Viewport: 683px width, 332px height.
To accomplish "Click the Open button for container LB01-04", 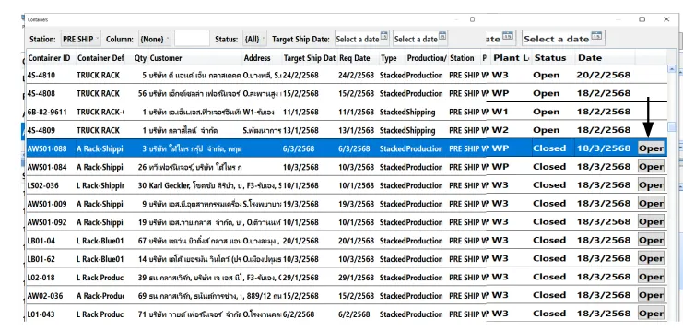I will 651,240.
